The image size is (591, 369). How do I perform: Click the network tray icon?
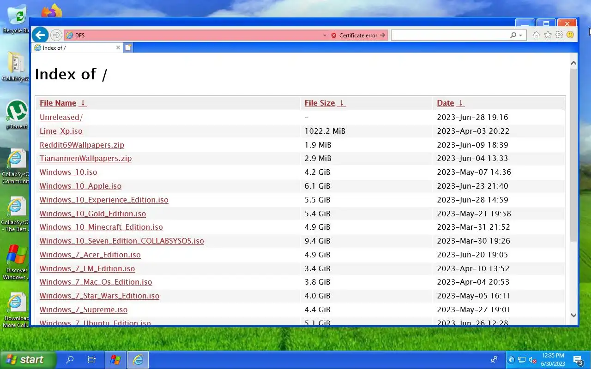coord(522,360)
